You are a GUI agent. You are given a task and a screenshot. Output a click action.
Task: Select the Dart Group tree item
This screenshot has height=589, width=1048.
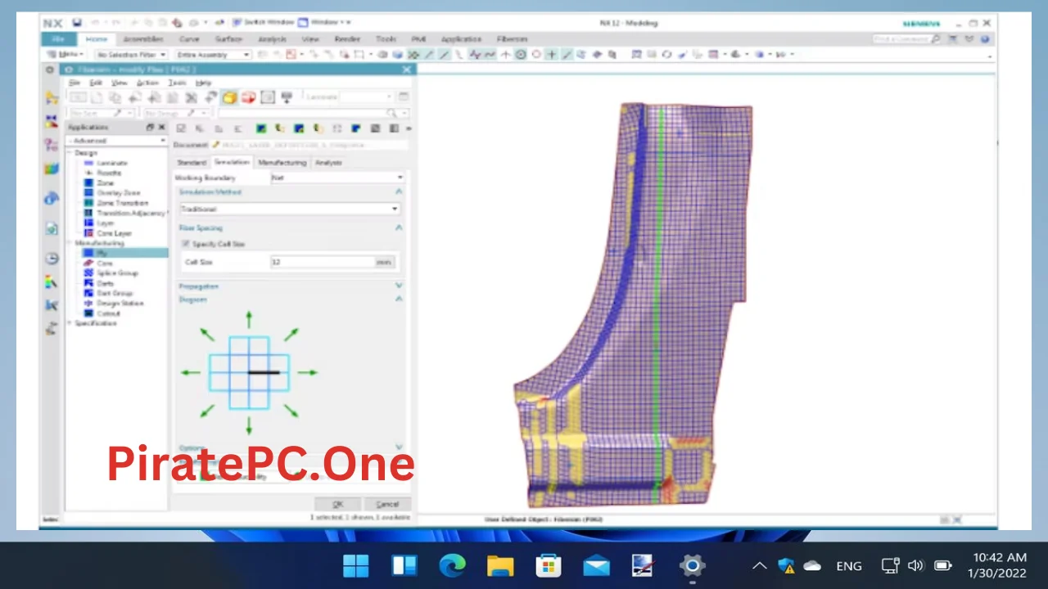click(x=115, y=293)
